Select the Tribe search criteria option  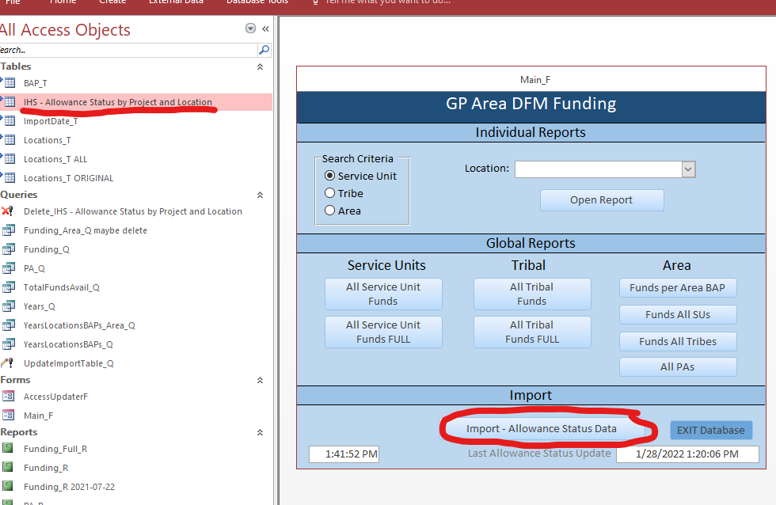click(x=330, y=193)
